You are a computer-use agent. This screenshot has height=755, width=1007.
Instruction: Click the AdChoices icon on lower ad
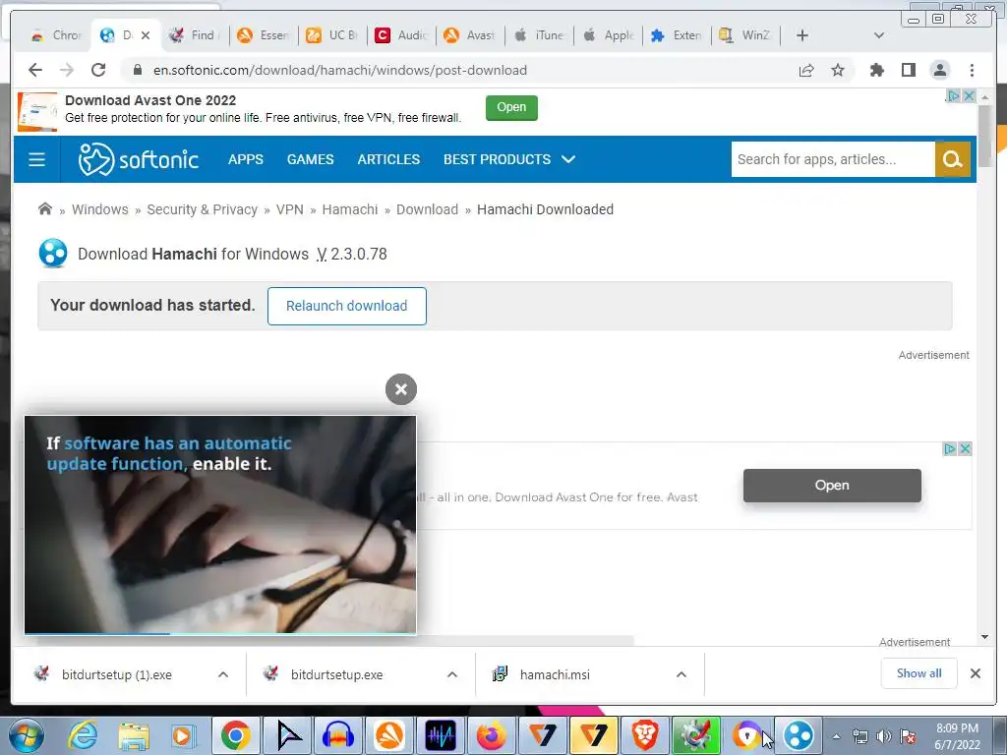pos(950,448)
